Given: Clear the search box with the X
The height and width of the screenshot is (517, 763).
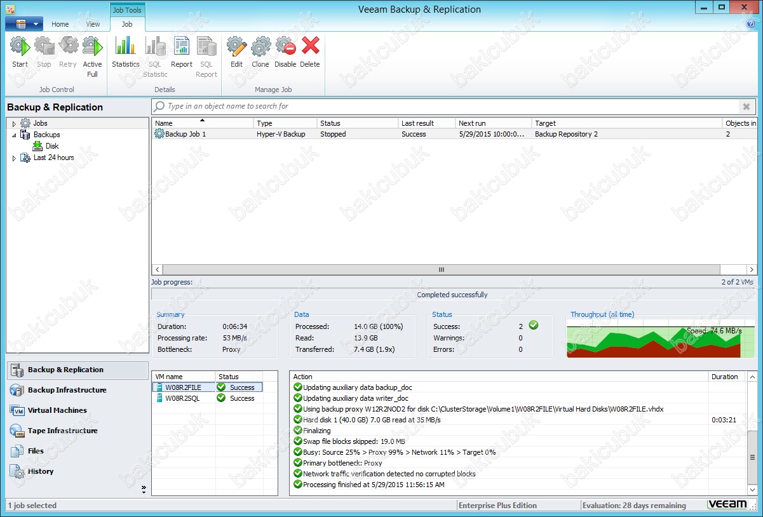Looking at the screenshot, I should (x=746, y=107).
